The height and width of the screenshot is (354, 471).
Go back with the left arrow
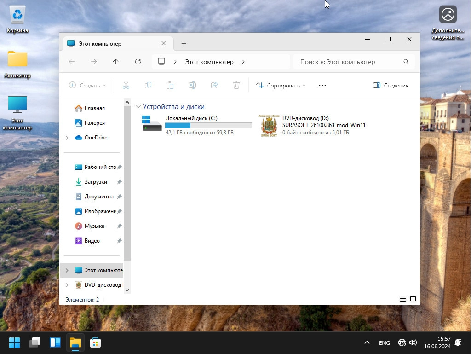tap(71, 62)
